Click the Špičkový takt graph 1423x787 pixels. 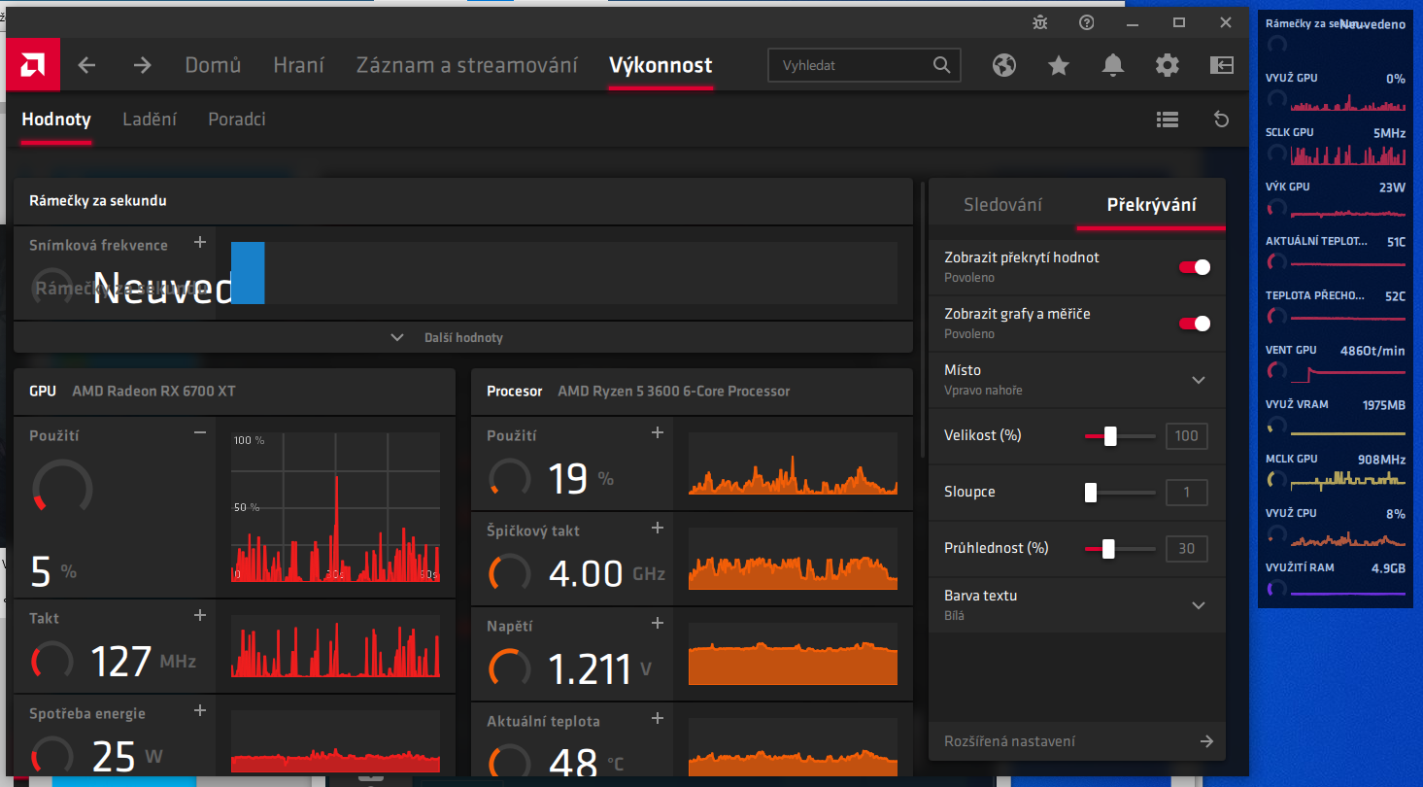coord(794,560)
